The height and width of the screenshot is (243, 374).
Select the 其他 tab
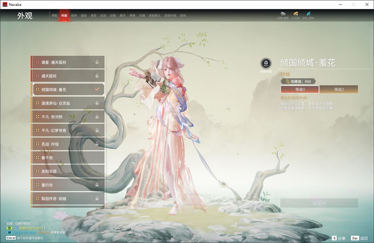coord(183,15)
